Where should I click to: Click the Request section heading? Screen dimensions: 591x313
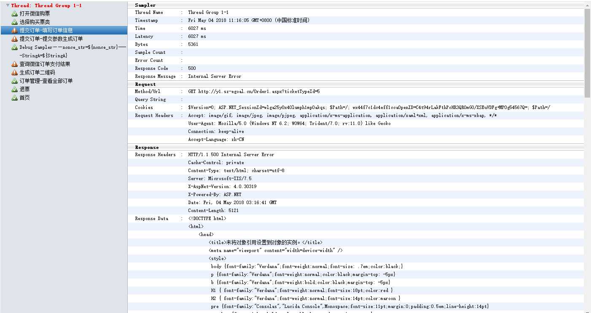(145, 84)
